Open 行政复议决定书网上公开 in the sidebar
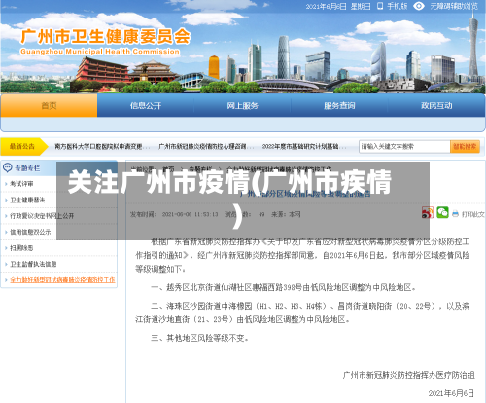 (42, 215)
